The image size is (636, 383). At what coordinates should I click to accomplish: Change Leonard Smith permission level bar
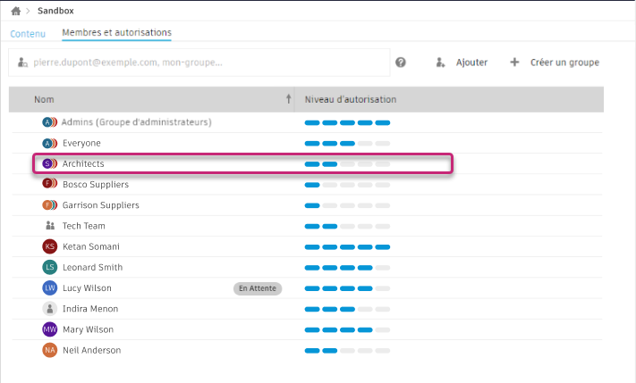pos(347,268)
